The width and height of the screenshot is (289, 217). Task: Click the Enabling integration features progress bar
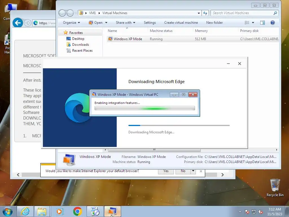pos(145,108)
